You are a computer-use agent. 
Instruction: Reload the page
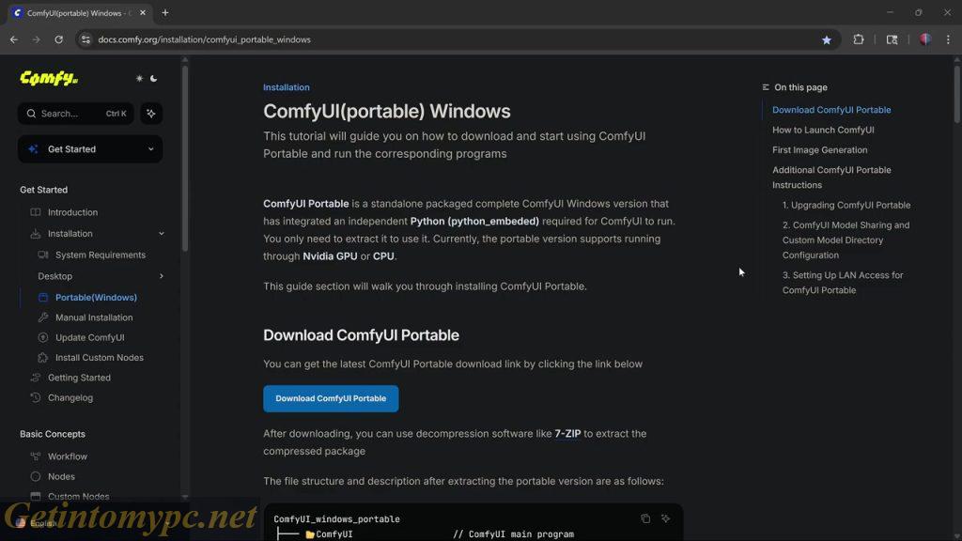click(59, 39)
